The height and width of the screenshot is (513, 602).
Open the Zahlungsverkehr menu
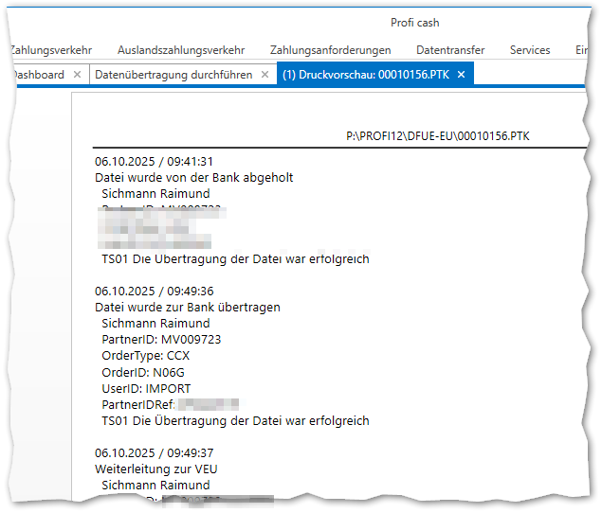point(50,50)
